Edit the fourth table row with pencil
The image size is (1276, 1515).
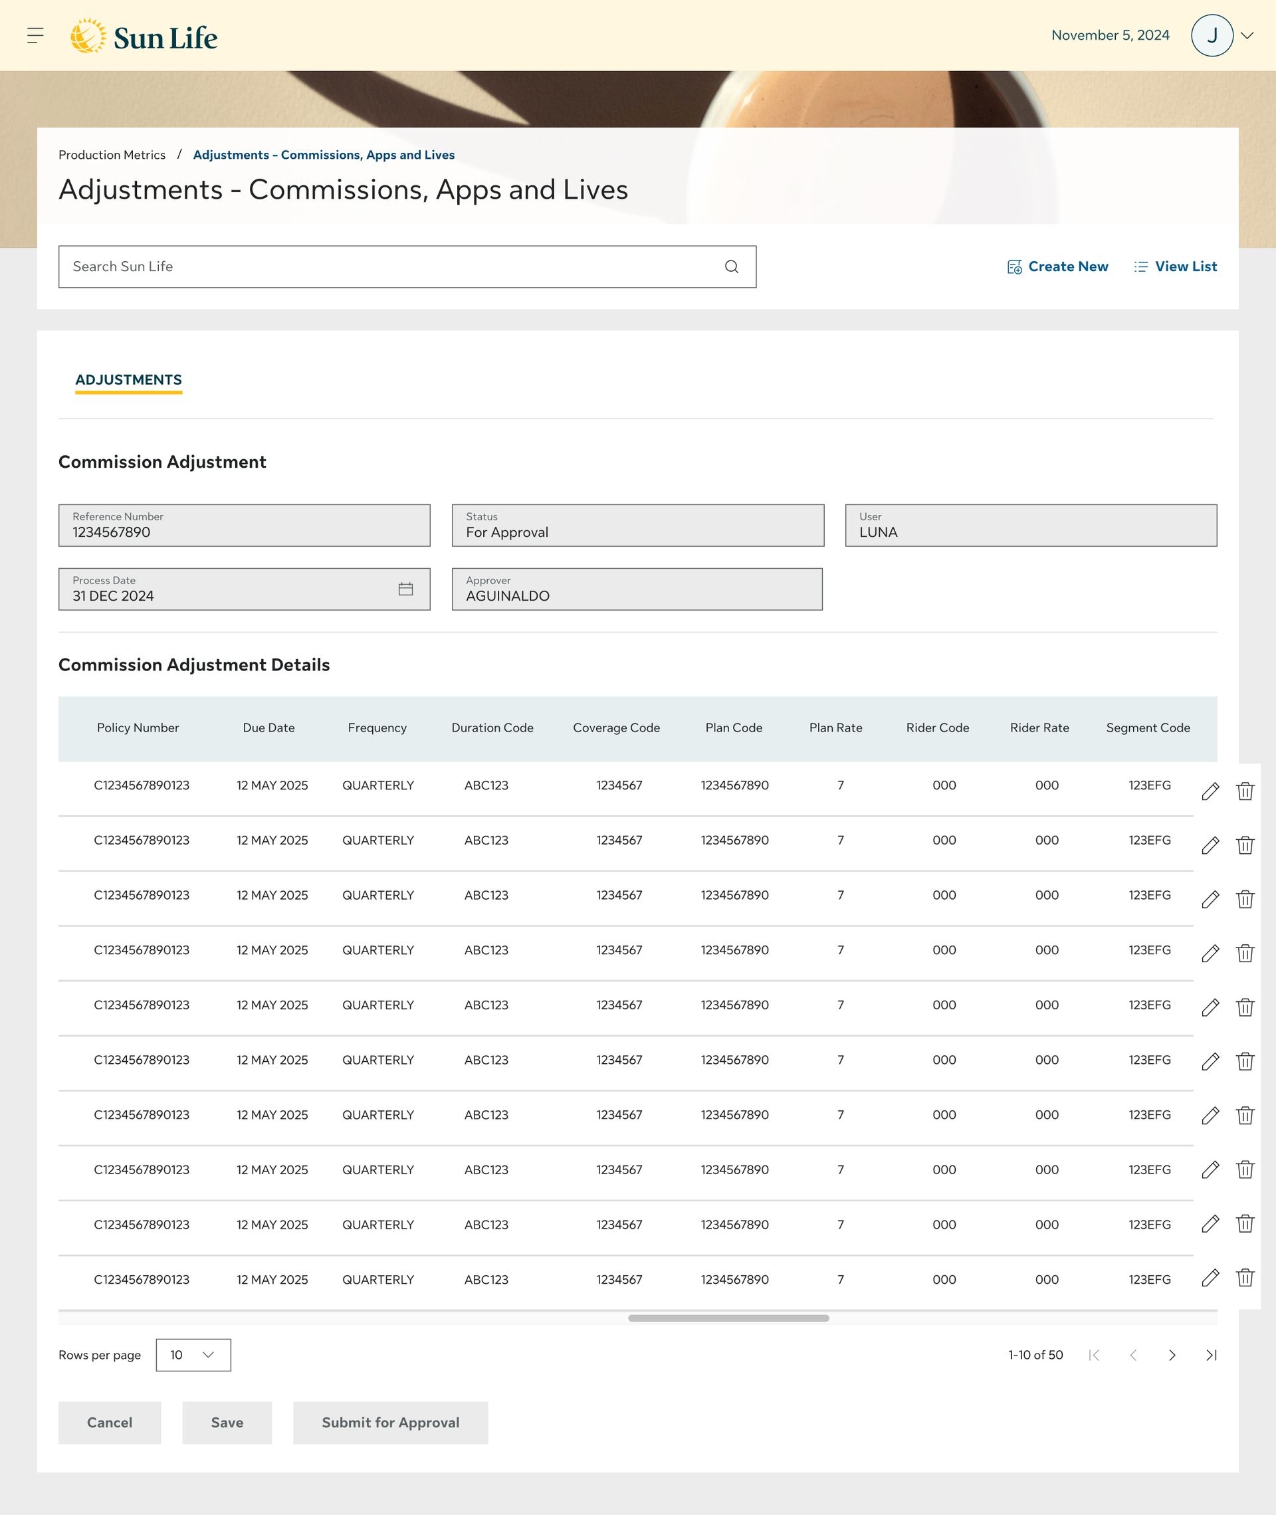1210,953
